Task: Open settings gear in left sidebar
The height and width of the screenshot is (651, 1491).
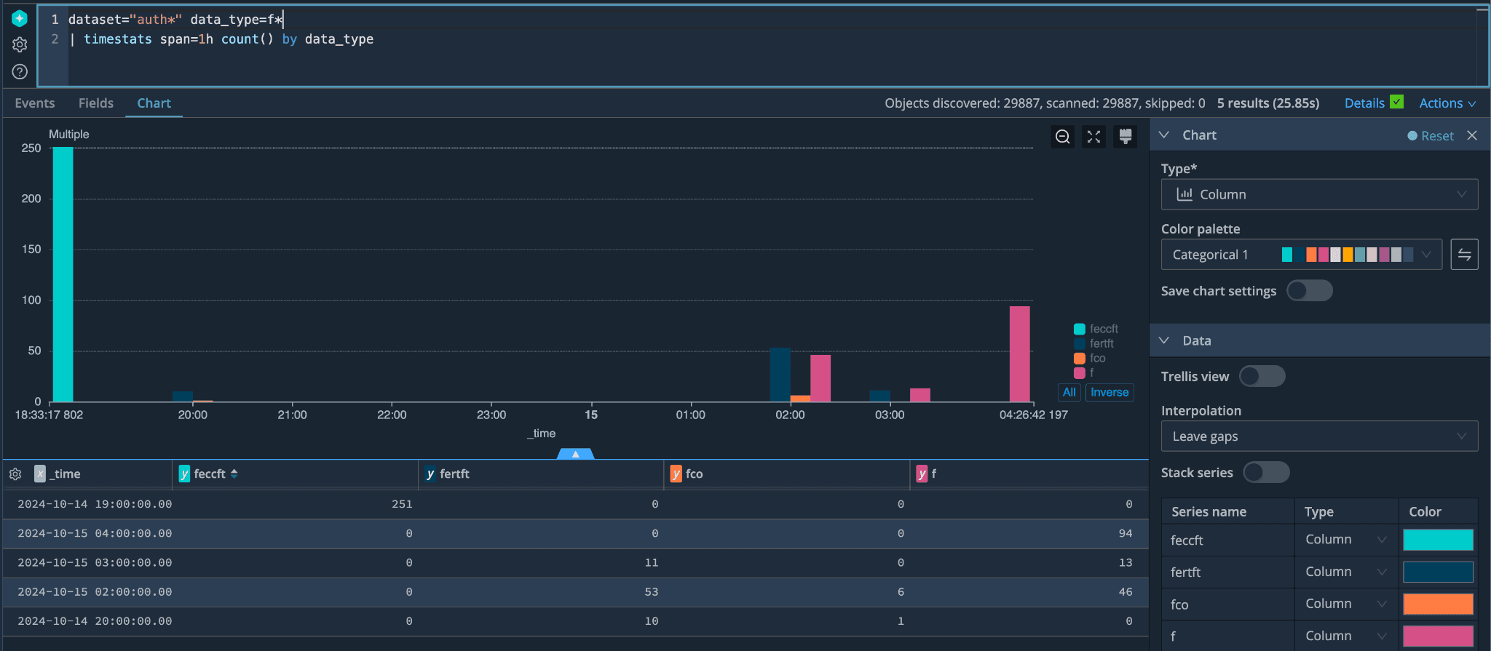Action: 20,44
